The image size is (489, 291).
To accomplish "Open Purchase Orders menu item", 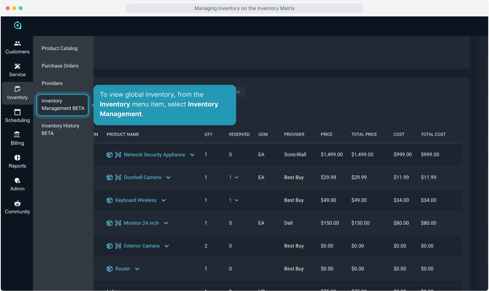I will pyautogui.click(x=60, y=66).
